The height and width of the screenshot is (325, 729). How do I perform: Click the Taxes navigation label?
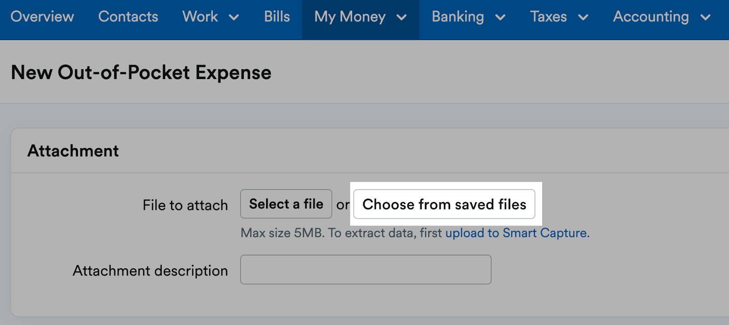(548, 17)
